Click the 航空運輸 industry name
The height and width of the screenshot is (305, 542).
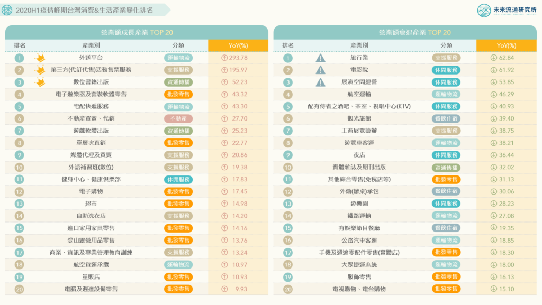tap(359, 94)
